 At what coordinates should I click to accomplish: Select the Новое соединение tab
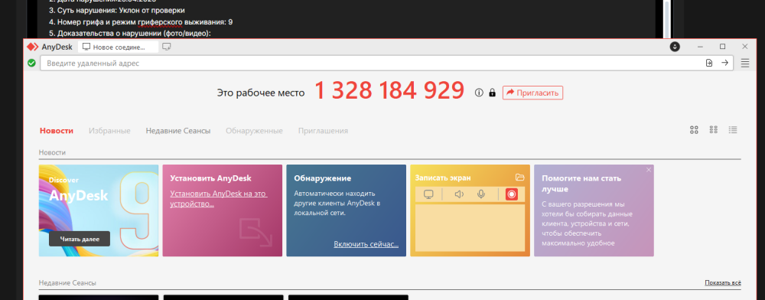pyautogui.click(x=119, y=47)
